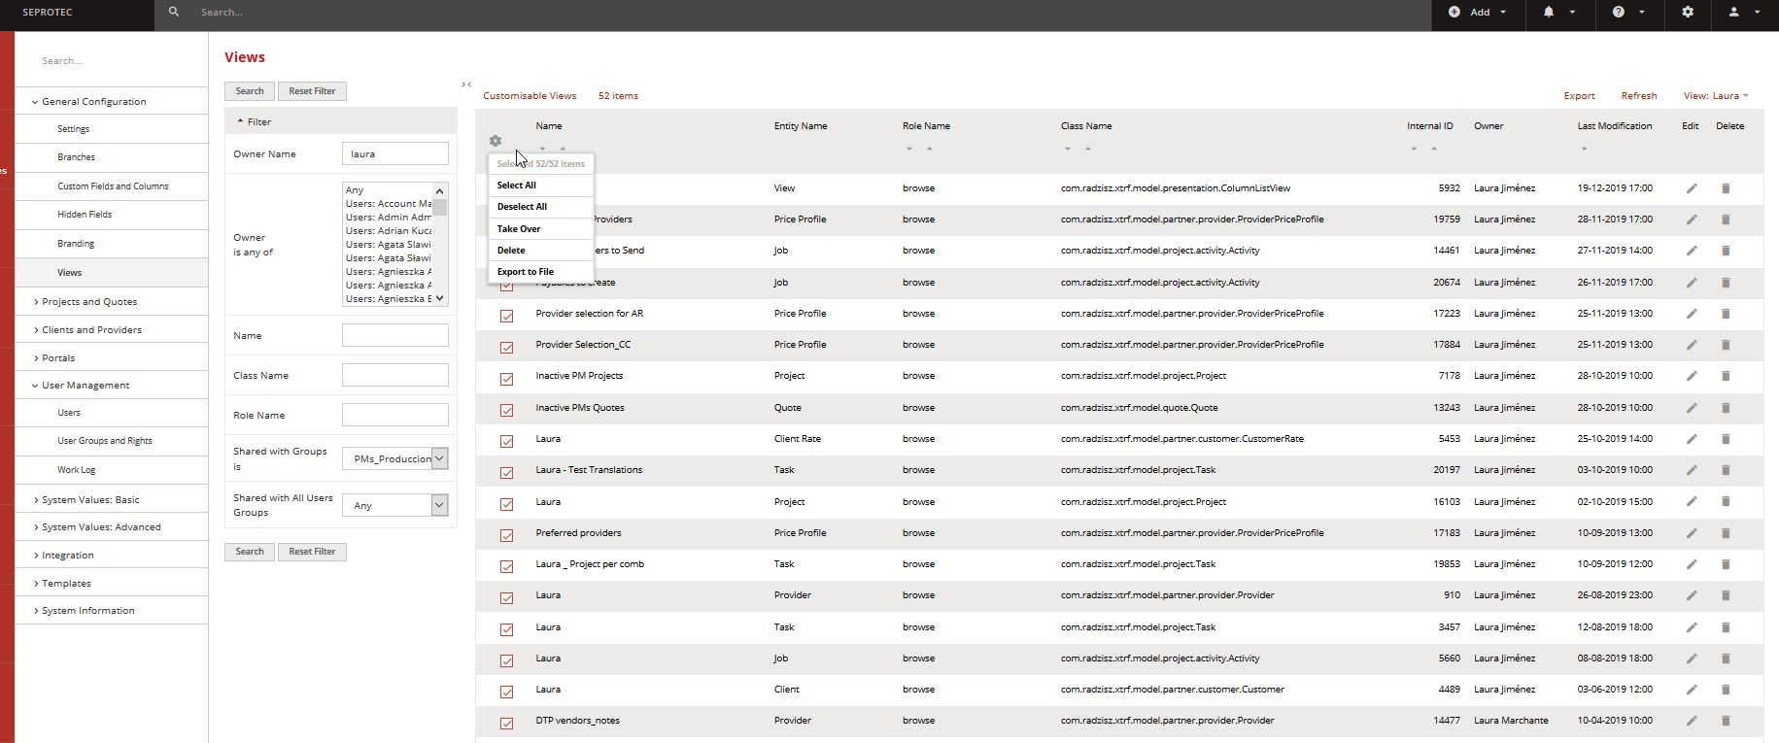Collapse the filter panel with arrows icon

(x=466, y=84)
